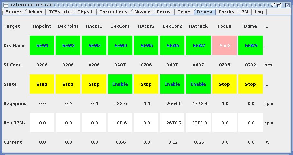Click the Dome Stop state box
293x155 pixels.
250,84
